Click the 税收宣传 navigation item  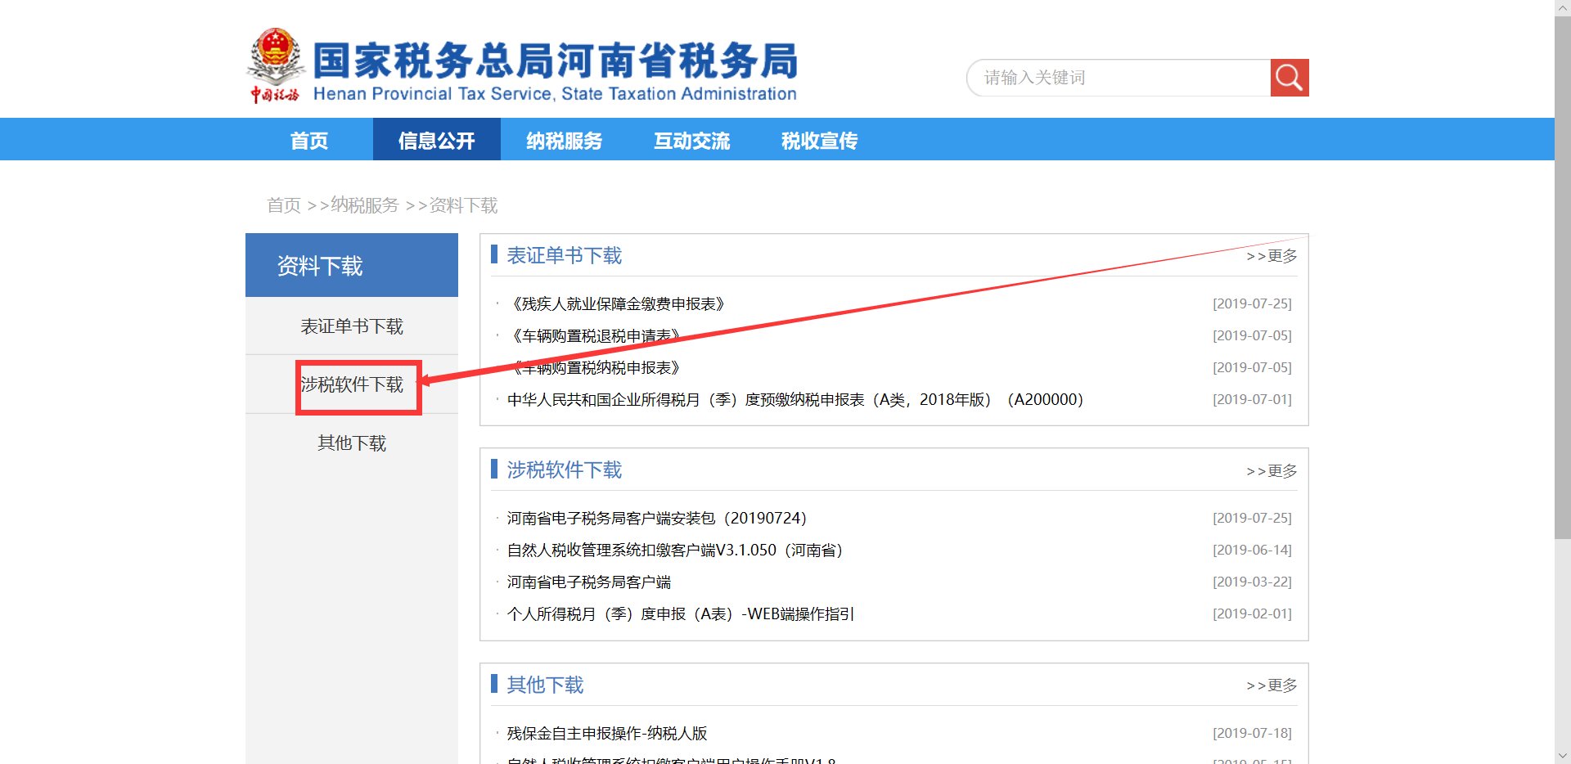coord(819,140)
